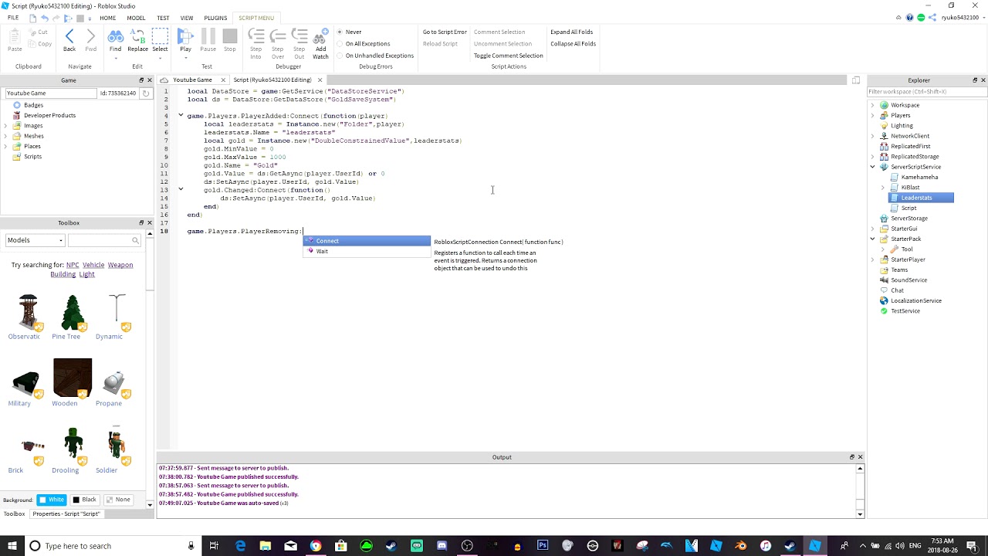Image resolution: width=988 pixels, height=556 pixels.
Task: Close the Script editor tab
Action: (x=320, y=80)
